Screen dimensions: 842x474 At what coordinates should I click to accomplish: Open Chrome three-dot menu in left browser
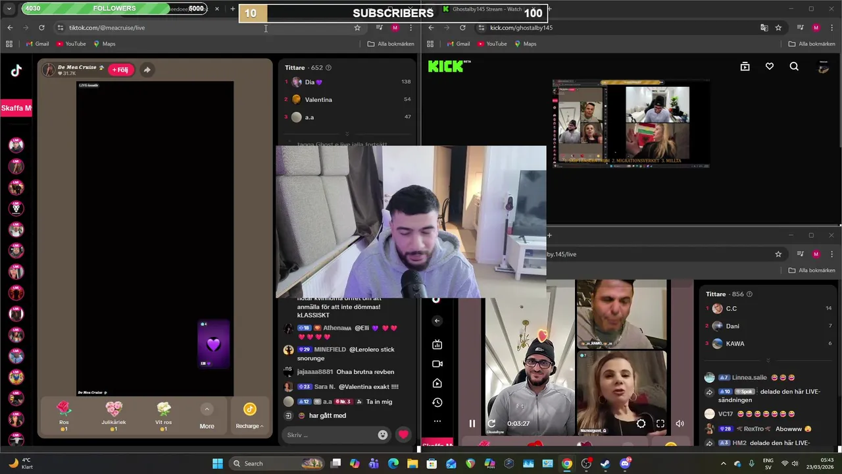click(410, 28)
